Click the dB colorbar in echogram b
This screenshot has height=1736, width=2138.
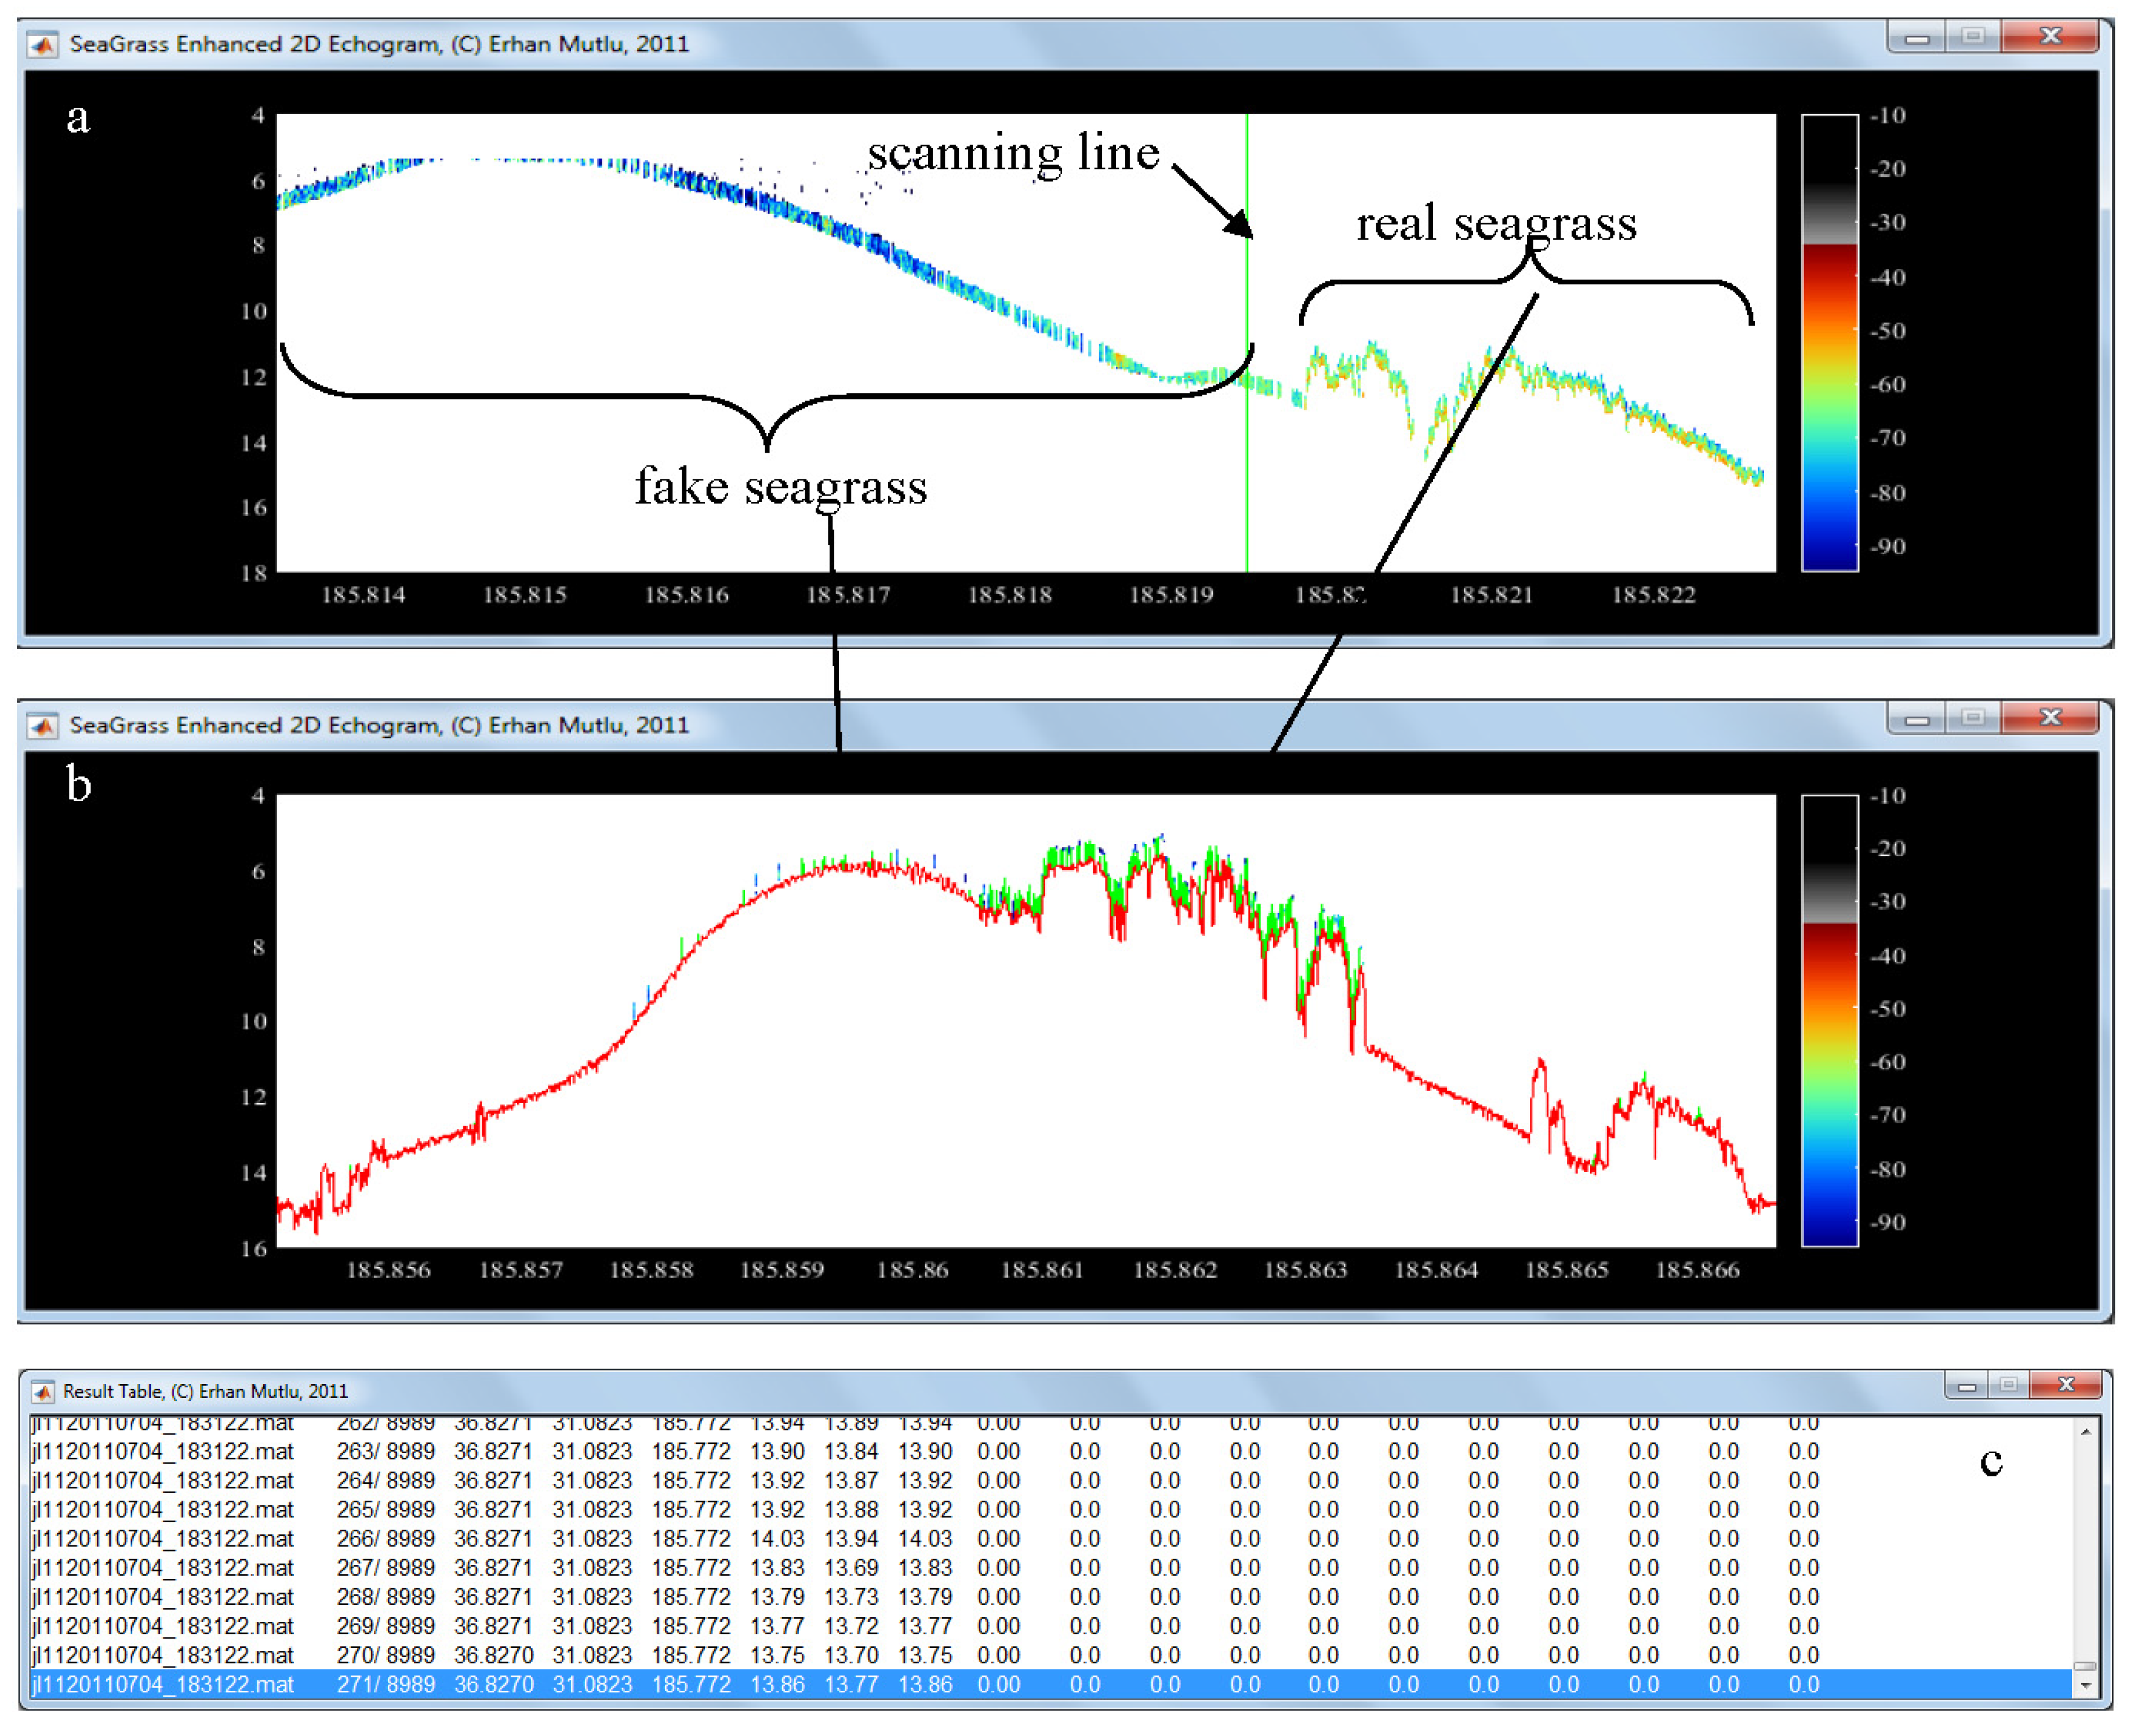(1829, 1020)
